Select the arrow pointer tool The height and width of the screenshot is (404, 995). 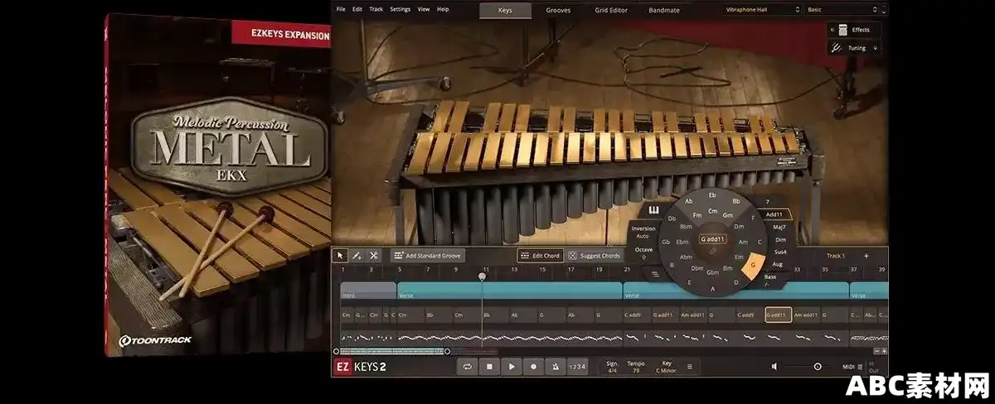341,256
